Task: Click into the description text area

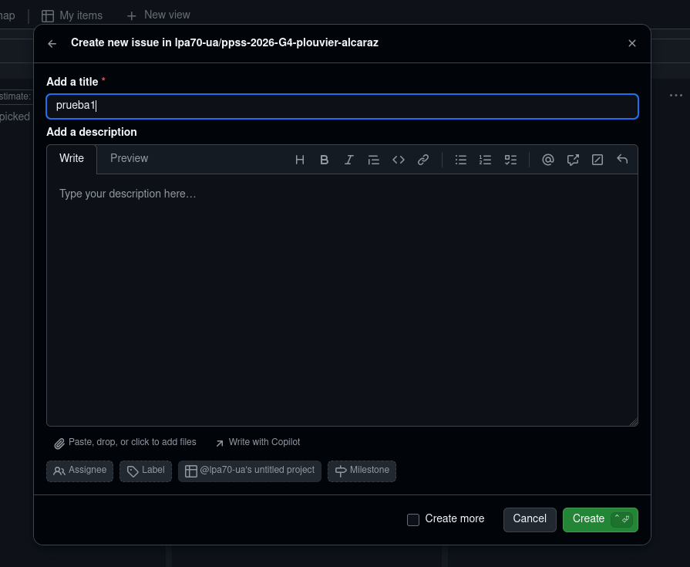Action: click(x=342, y=301)
